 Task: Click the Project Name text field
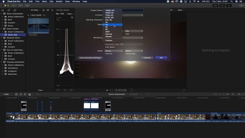(x=132, y=10)
